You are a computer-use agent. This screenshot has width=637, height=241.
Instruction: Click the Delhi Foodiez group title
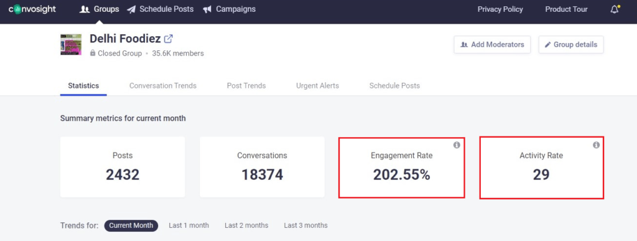click(x=125, y=39)
